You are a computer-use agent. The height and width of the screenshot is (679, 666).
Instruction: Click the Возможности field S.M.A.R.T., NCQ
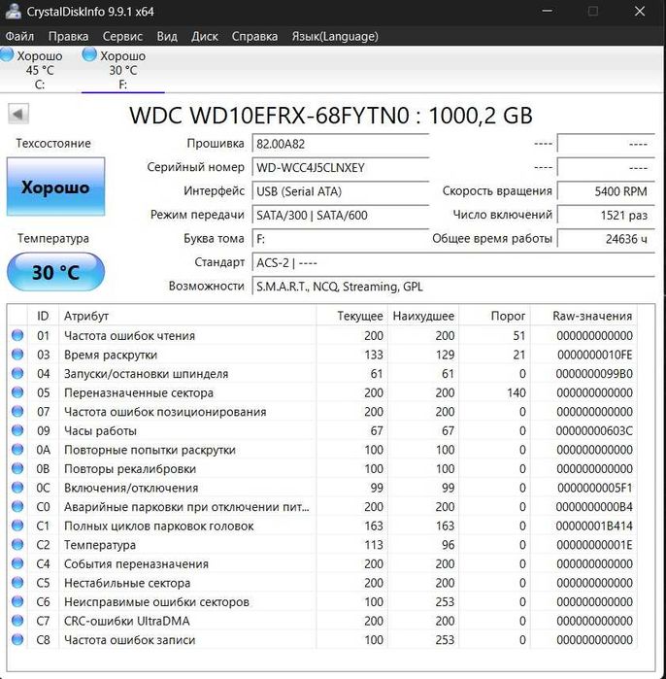tap(453, 287)
